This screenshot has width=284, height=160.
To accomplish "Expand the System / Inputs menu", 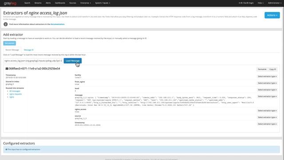I will coord(103,3).
